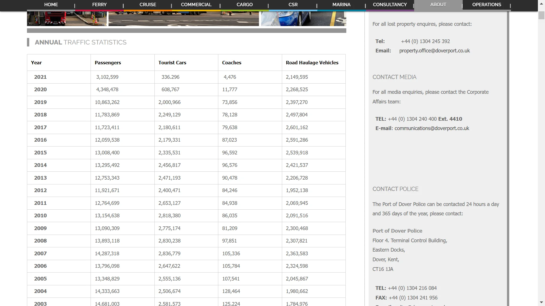Click the Port of Dover Police address title

pyautogui.click(x=397, y=231)
